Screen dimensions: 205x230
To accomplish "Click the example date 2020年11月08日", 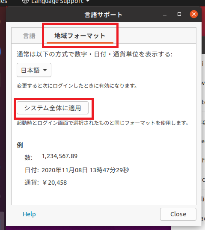I will (x=65, y=170).
